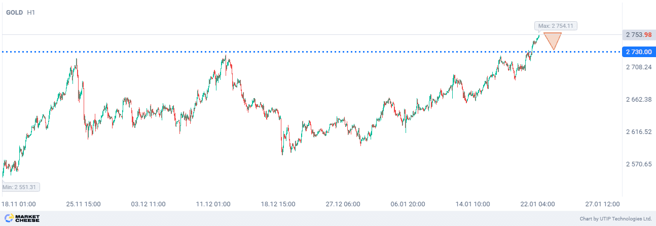The image size is (656, 226).
Task: Select the GOLD symbol label
Action: [14, 13]
